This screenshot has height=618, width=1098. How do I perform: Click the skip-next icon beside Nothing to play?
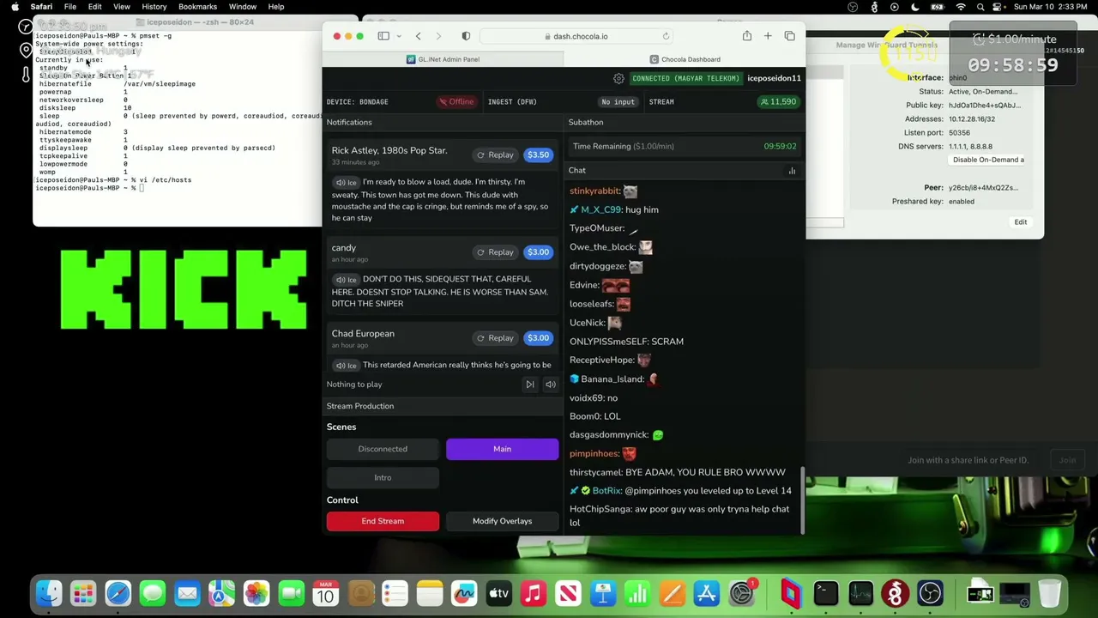[530, 385]
